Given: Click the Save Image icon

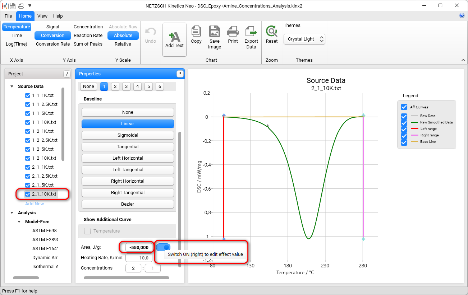Looking at the screenshot, I should tap(214, 36).
